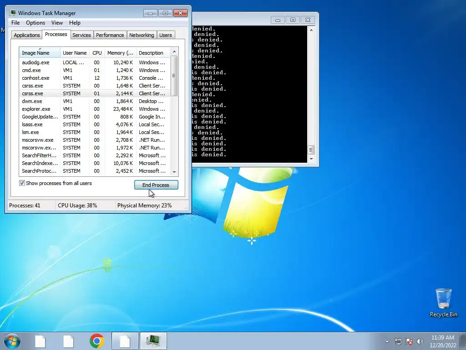Close the Windows Task Manager window
Screen dimensions: 466x350
point(180,13)
